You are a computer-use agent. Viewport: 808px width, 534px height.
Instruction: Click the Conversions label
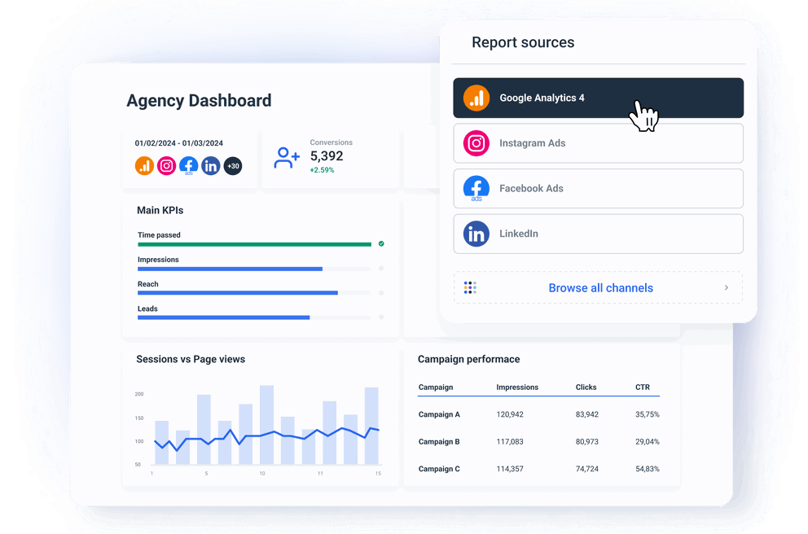pyautogui.click(x=332, y=142)
